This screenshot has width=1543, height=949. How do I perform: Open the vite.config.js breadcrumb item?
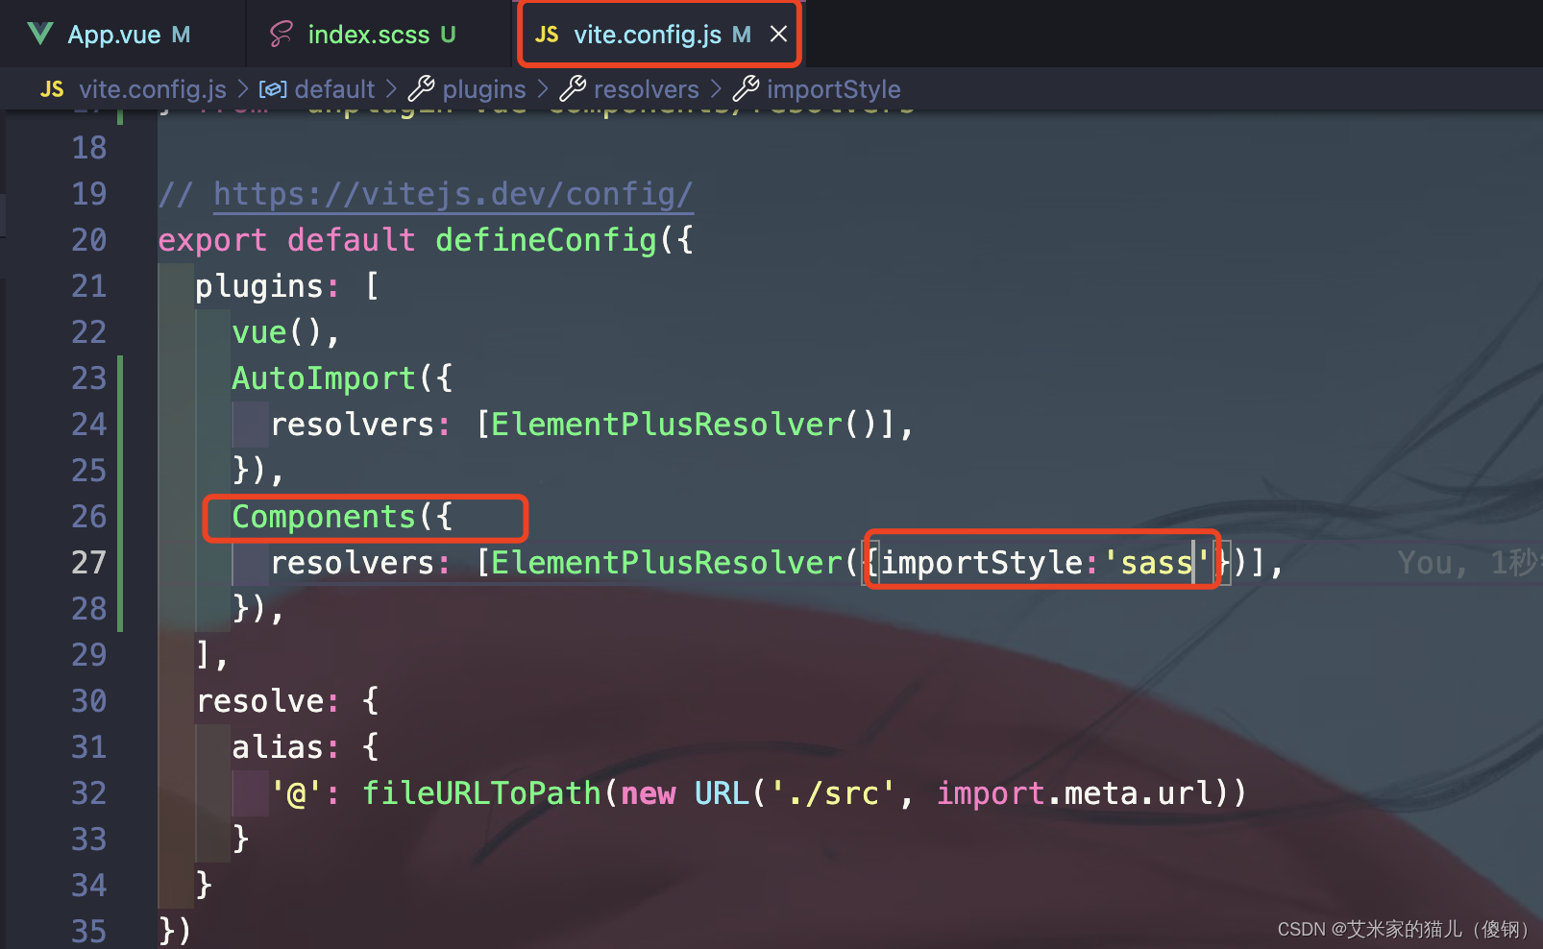153,89
